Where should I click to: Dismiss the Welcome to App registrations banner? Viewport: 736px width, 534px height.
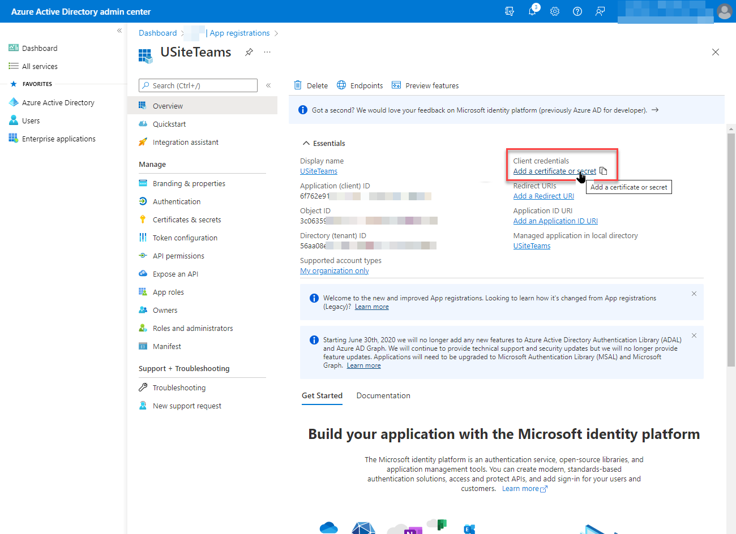coord(694,294)
